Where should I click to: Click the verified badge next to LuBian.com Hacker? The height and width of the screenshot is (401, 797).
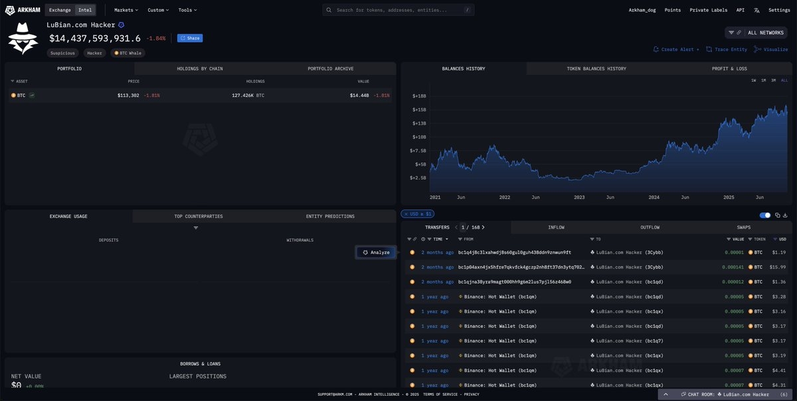tap(122, 25)
